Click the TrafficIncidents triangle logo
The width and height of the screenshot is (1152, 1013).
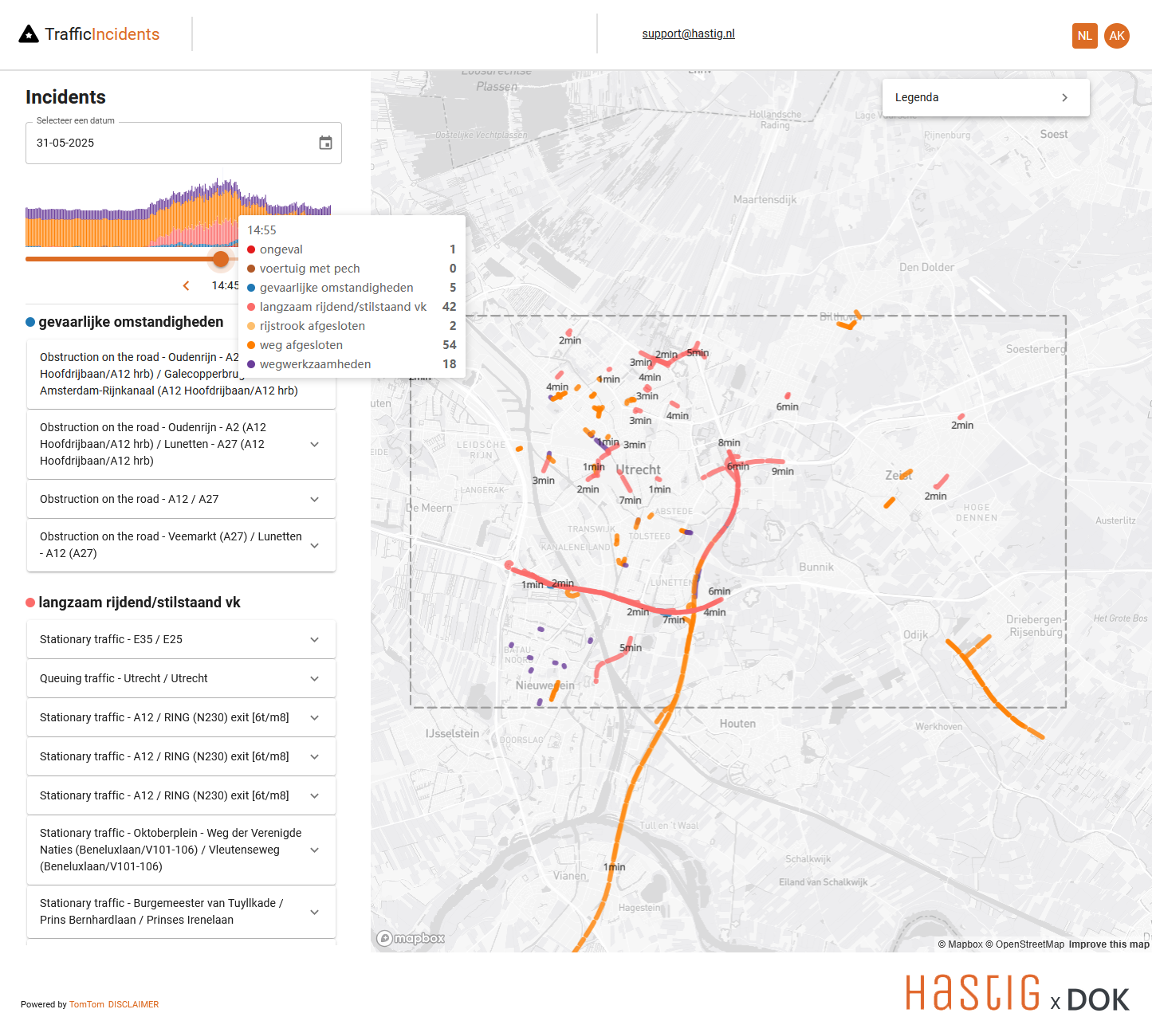tap(29, 34)
